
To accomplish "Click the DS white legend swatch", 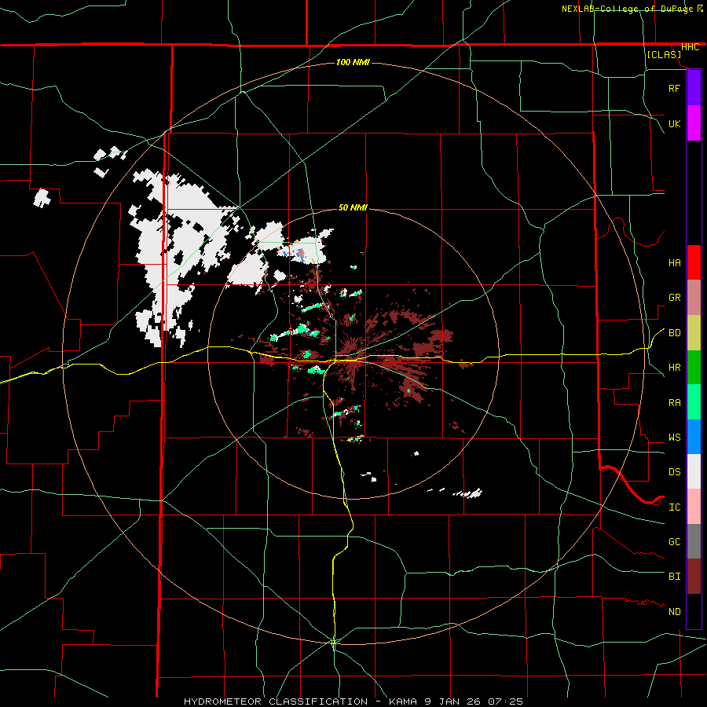I will pyautogui.click(x=694, y=471).
